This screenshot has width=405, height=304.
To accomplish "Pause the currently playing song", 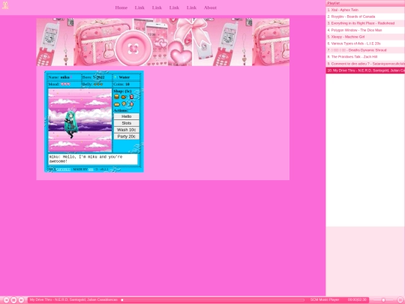I will (x=14, y=299).
